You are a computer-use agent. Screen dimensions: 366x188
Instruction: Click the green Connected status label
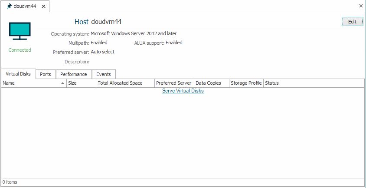pyautogui.click(x=20, y=50)
